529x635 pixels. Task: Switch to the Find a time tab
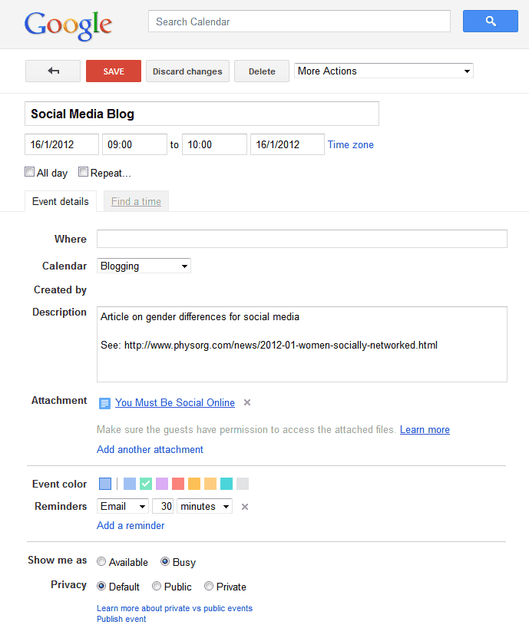pos(136,201)
